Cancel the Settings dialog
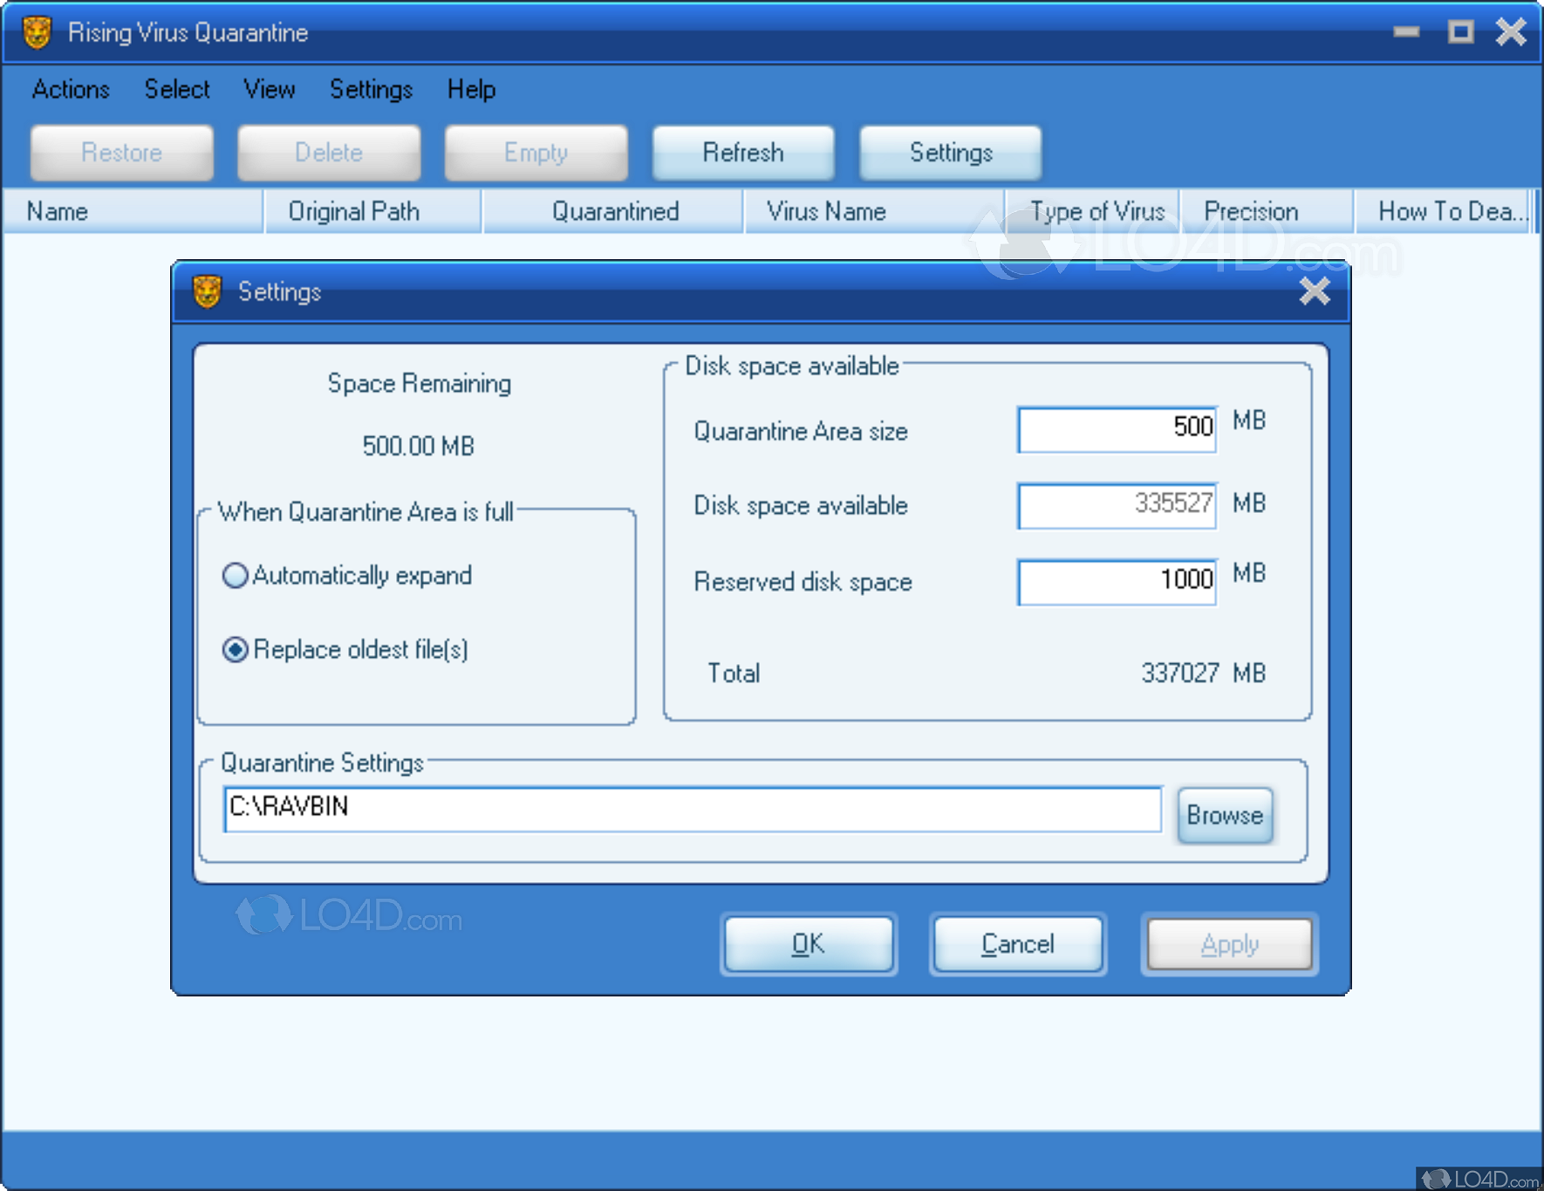The image size is (1544, 1191). [1018, 944]
